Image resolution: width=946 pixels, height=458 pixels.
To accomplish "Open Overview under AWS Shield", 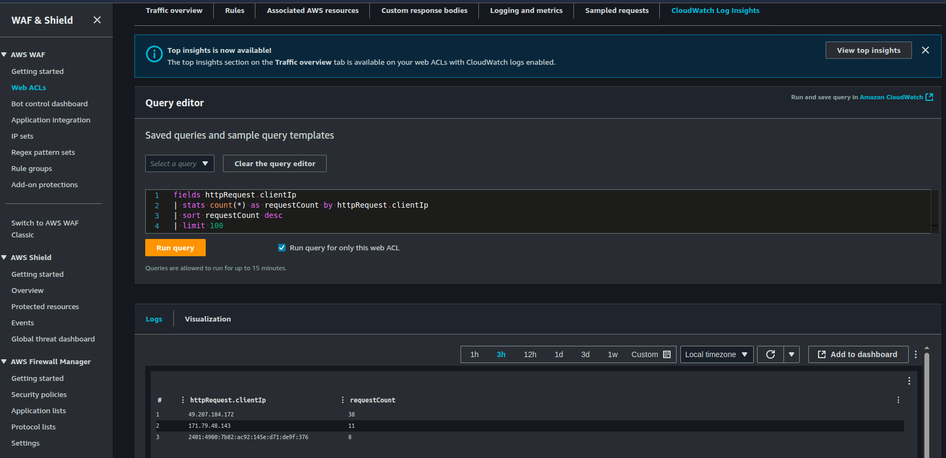I will click(x=28, y=290).
